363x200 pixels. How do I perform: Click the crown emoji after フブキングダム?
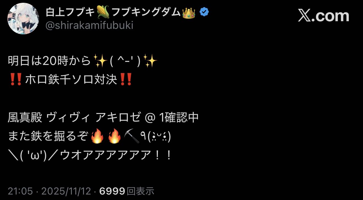click(x=189, y=12)
